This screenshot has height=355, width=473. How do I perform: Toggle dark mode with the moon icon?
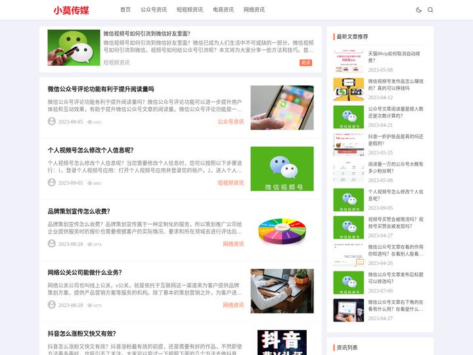click(418, 10)
